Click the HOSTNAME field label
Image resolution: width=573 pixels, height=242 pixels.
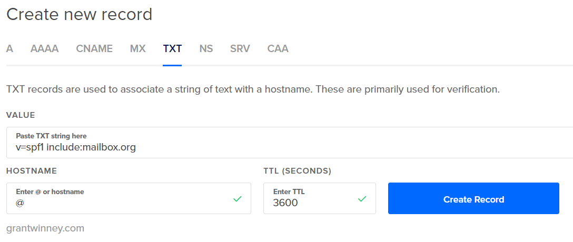32,171
